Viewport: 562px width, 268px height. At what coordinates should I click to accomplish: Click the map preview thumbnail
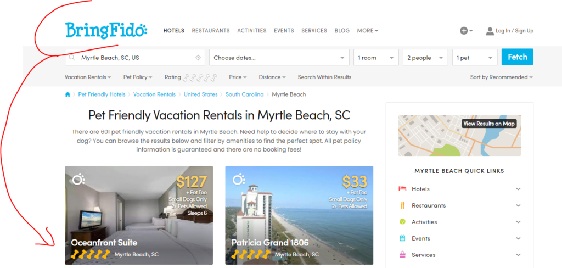coord(459,135)
